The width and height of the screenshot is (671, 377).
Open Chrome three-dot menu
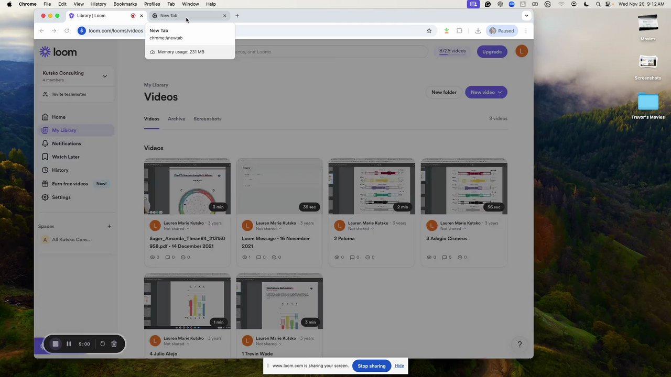[x=526, y=31]
